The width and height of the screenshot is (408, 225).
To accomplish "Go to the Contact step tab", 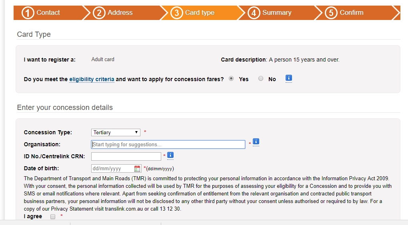I will [48, 13].
